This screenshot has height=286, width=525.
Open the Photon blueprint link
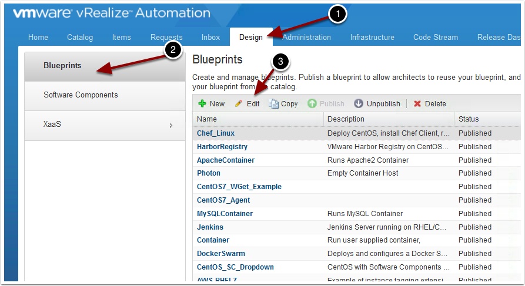click(209, 173)
